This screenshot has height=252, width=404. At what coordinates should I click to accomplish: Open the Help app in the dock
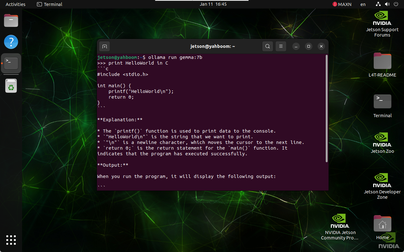point(11,42)
